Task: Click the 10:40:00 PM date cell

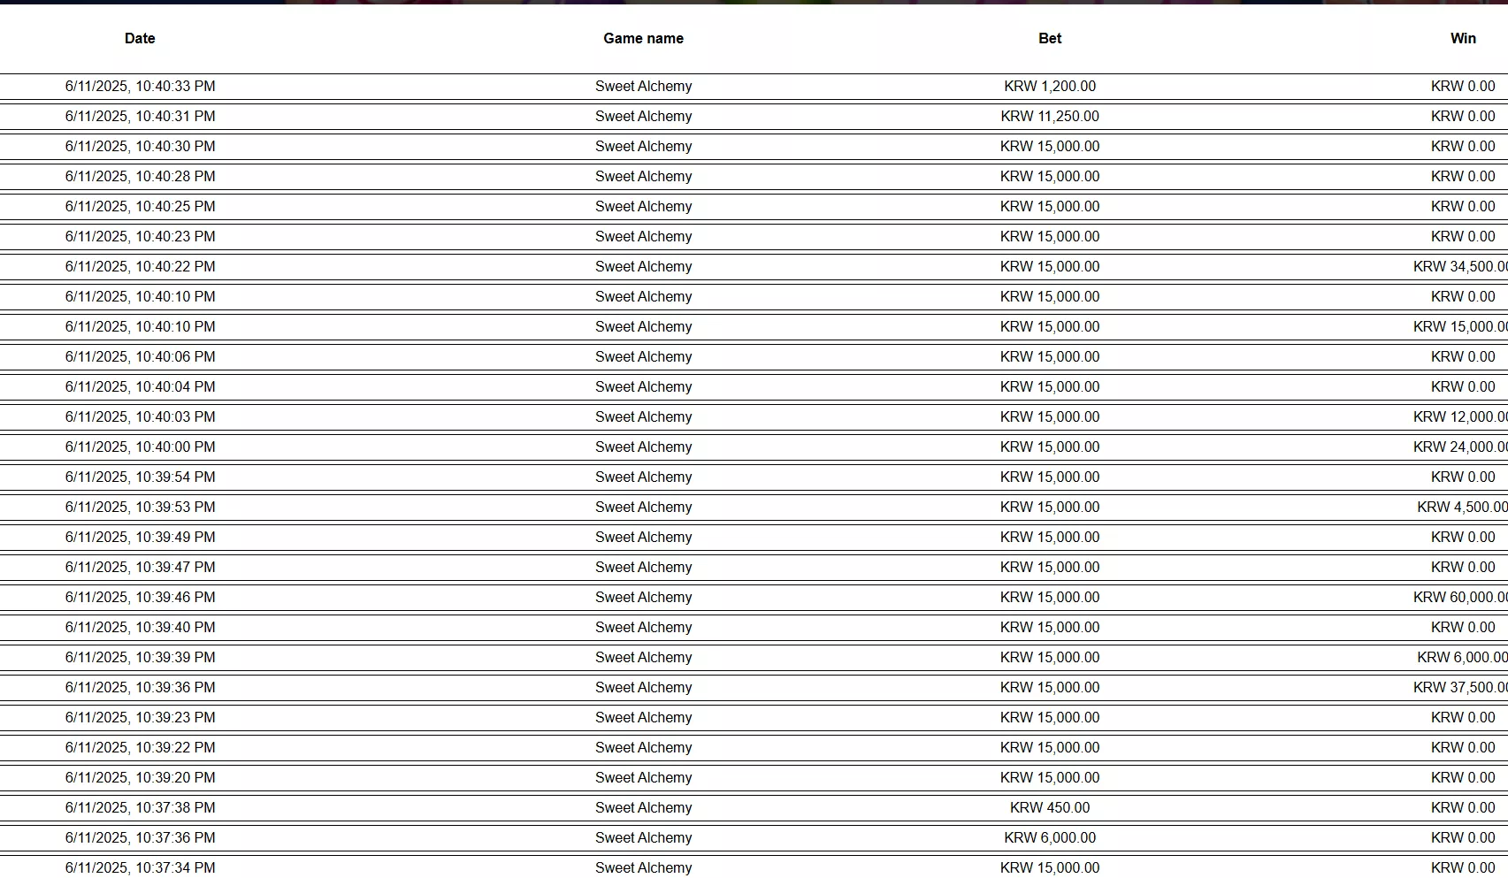Action: (140, 447)
